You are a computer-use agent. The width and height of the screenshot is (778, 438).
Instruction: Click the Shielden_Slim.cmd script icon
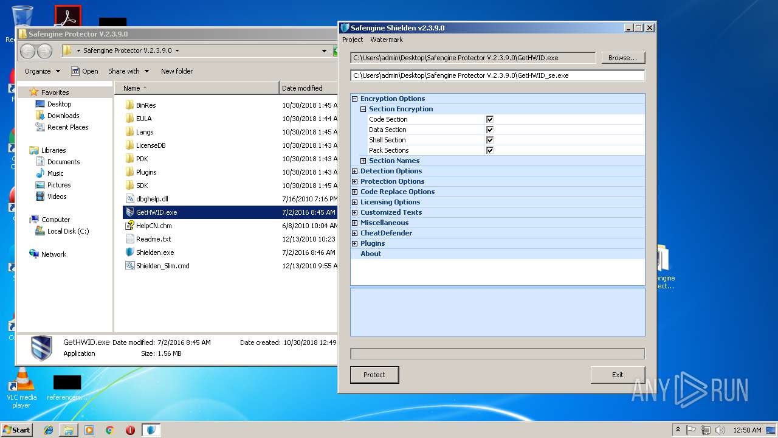(x=129, y=266)
